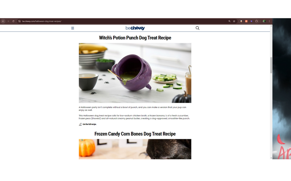The width and height of the screenshot is (291, 181).
Task: Reload the page with refresh icon
Action: tap(13, 21)
